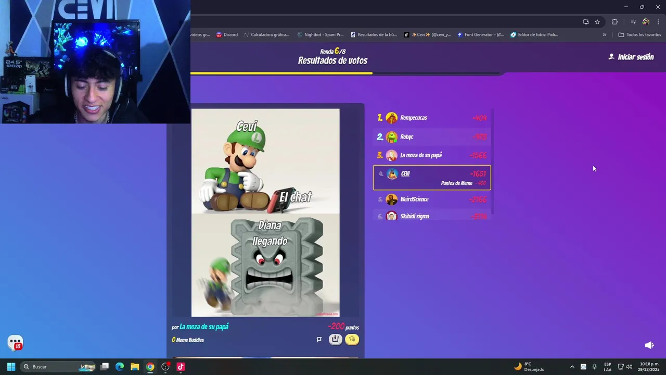Open the Windows Start menu
666x375 pixels.
(11, 367)
